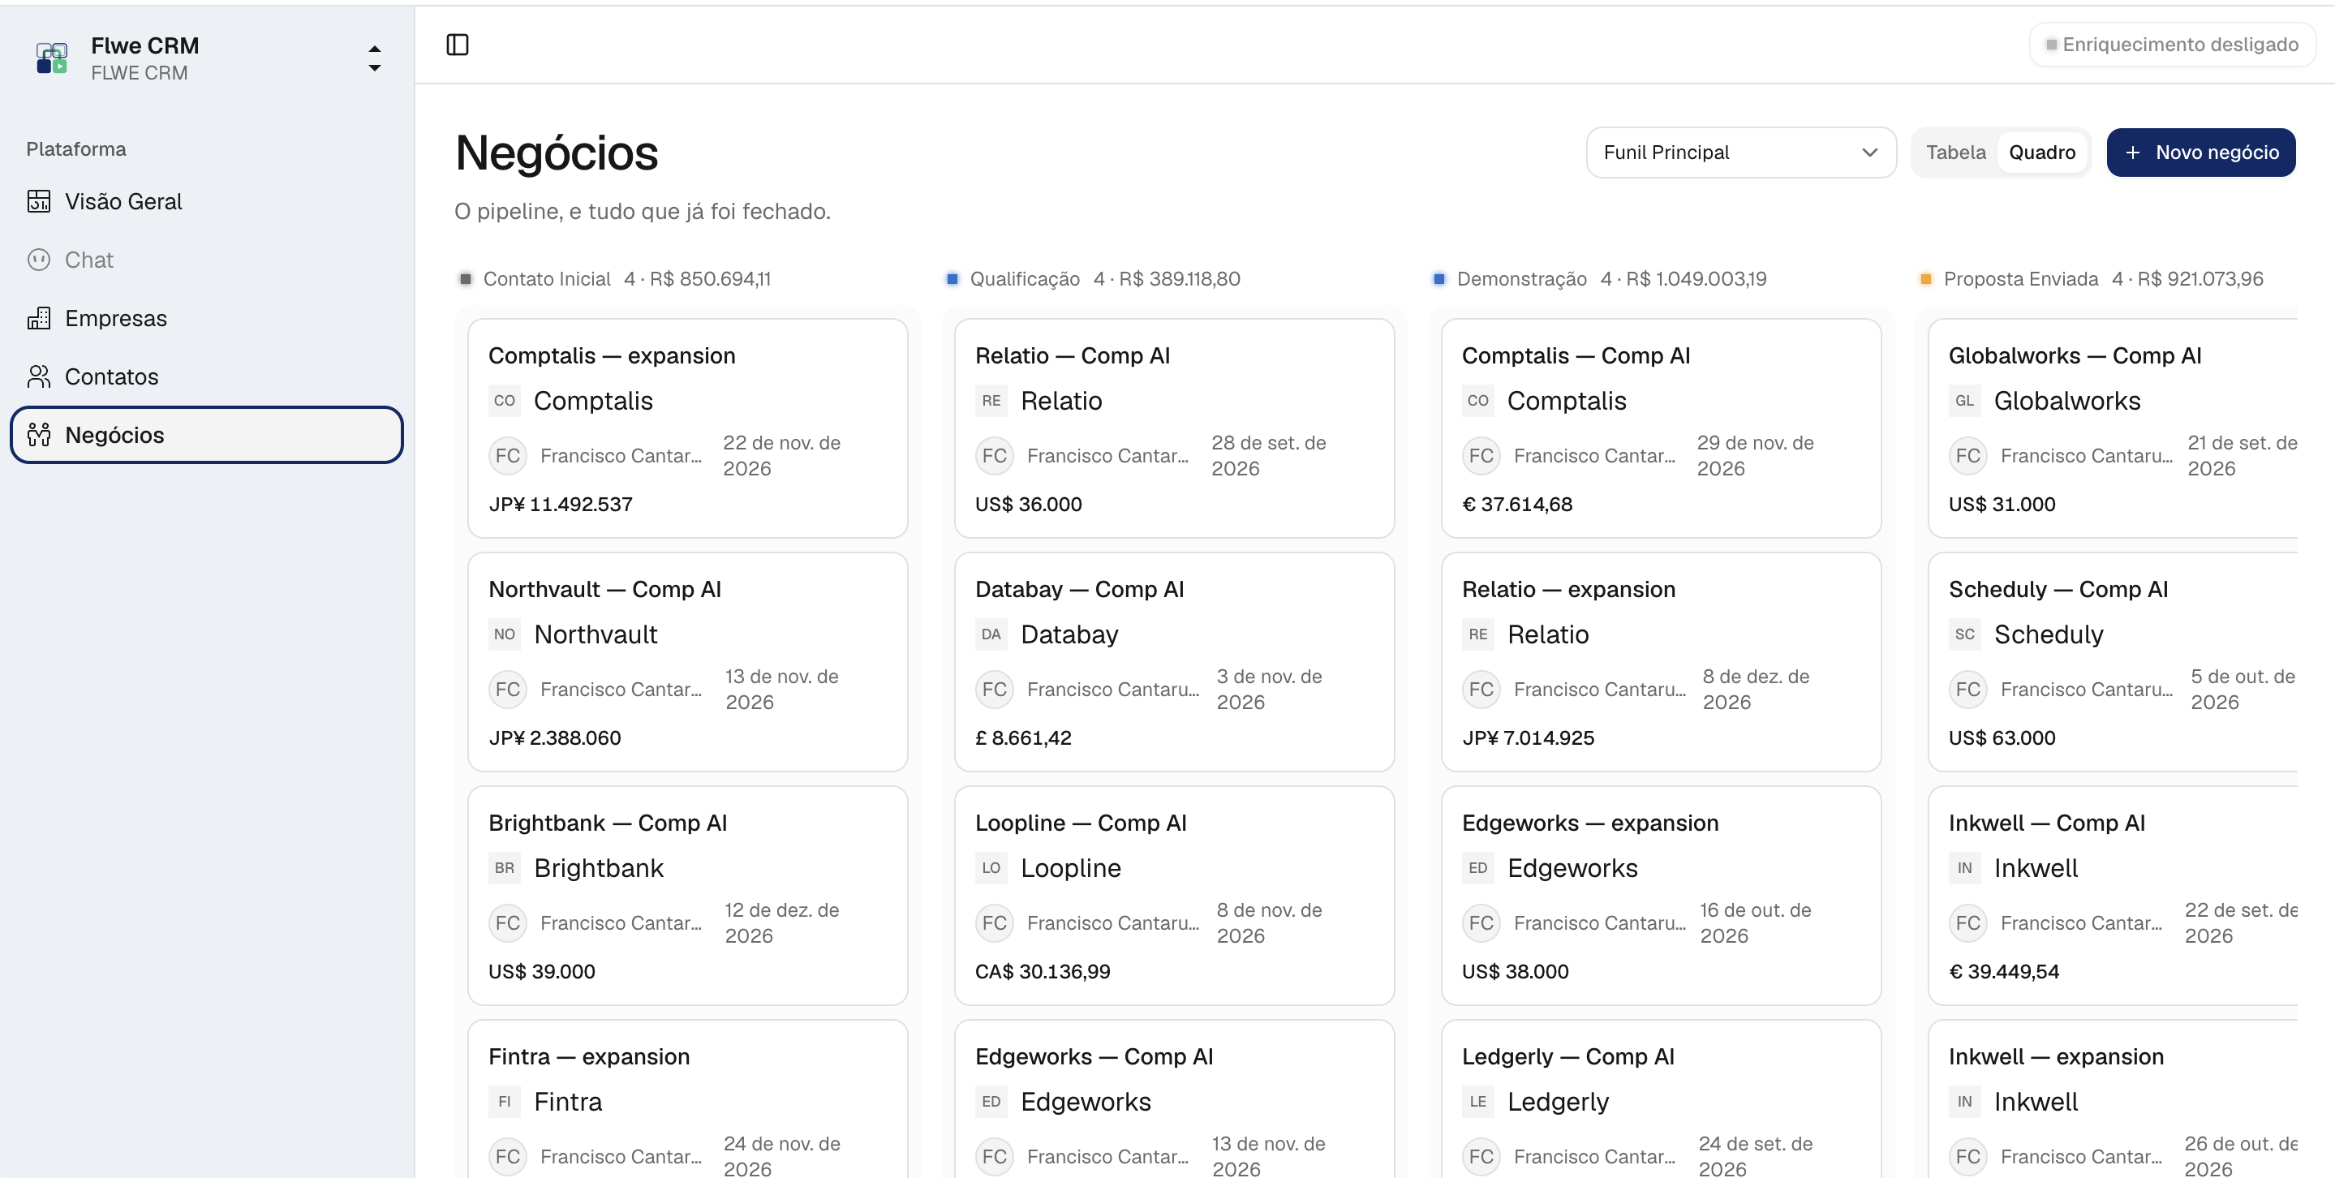Open the Northvault — Comp AI deal

click(x=687, y=661)
